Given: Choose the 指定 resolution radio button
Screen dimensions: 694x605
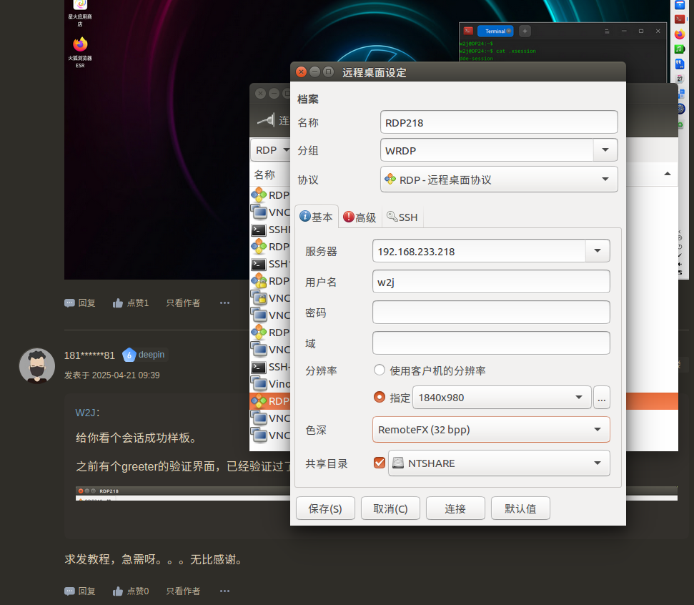Looking at the screenshot, I should [380, 397].
